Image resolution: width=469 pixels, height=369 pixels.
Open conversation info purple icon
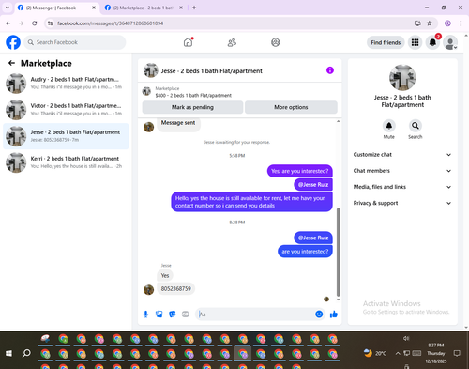tap(330, 70)
